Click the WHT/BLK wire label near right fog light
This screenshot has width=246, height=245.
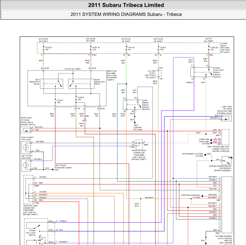[x=40, y=141]
